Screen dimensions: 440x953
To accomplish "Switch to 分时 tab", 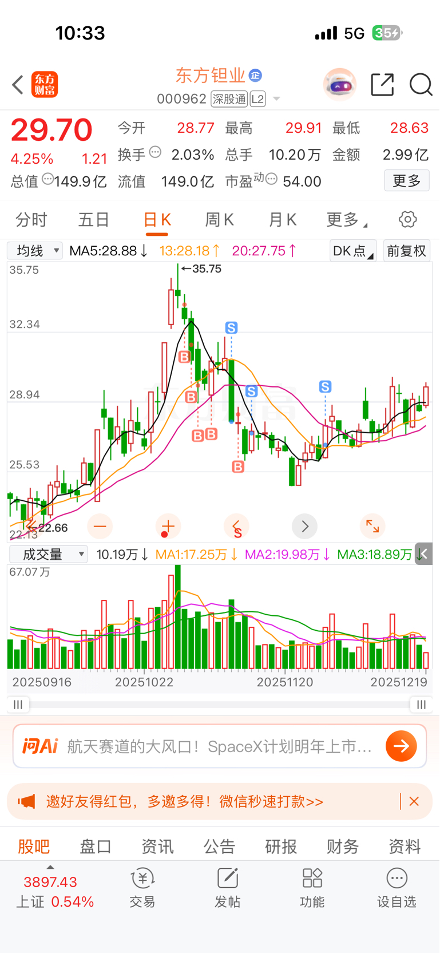I will coord(31,220).
